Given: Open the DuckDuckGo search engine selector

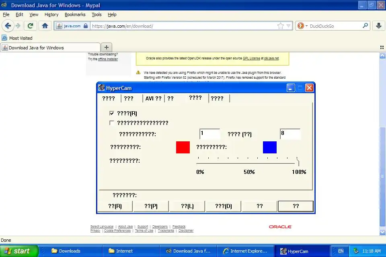Looking at the screenshot, I should click(x=302, y=26).
